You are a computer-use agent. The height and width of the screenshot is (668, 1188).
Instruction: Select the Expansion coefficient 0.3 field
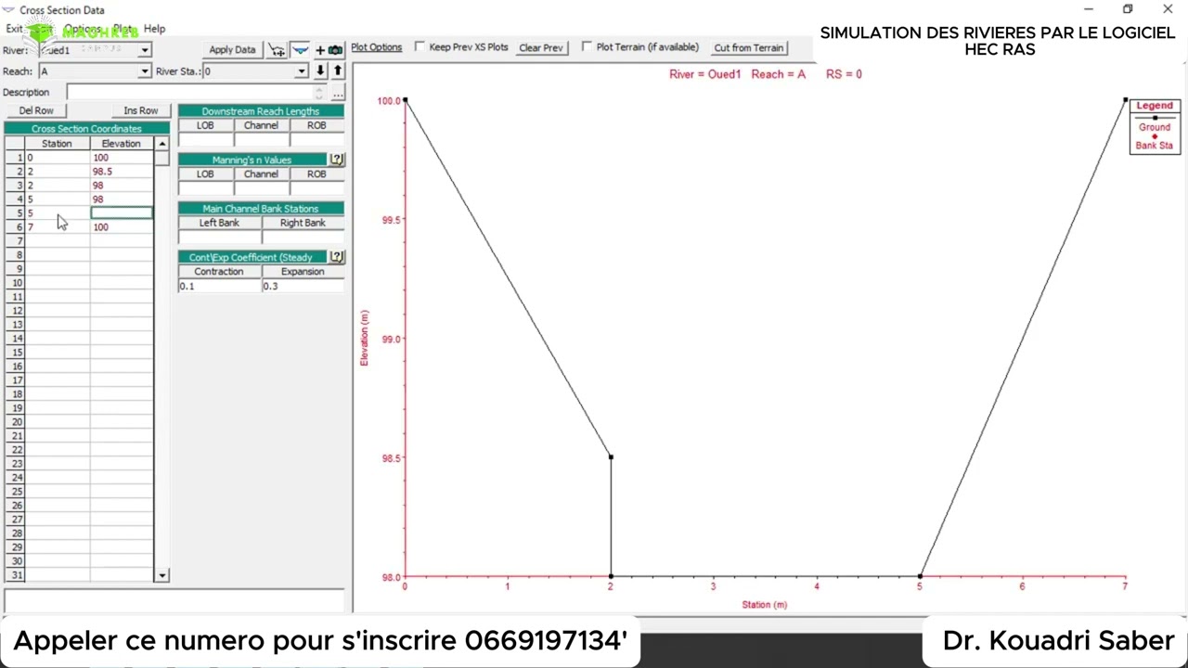[x=303, y=286]
